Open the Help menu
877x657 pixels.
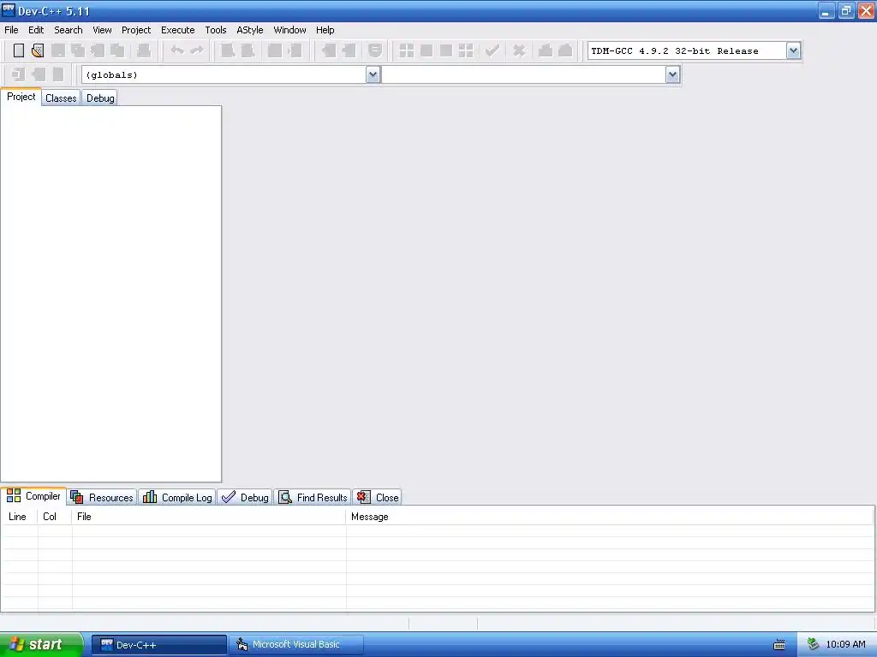click(325, 30)
